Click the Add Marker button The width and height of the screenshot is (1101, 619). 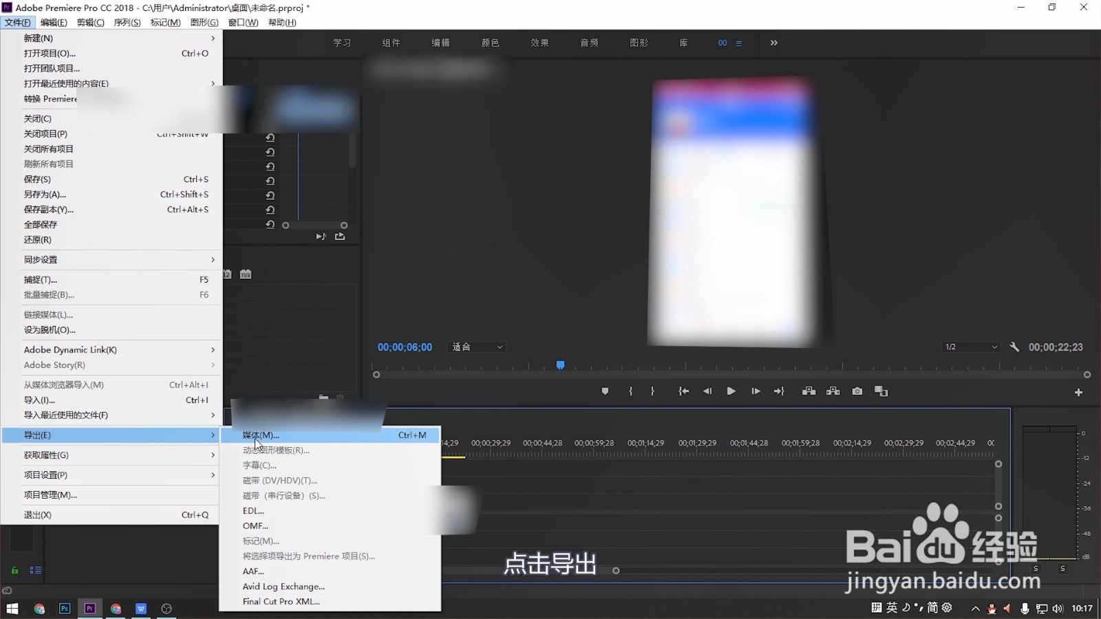(605, 391)
